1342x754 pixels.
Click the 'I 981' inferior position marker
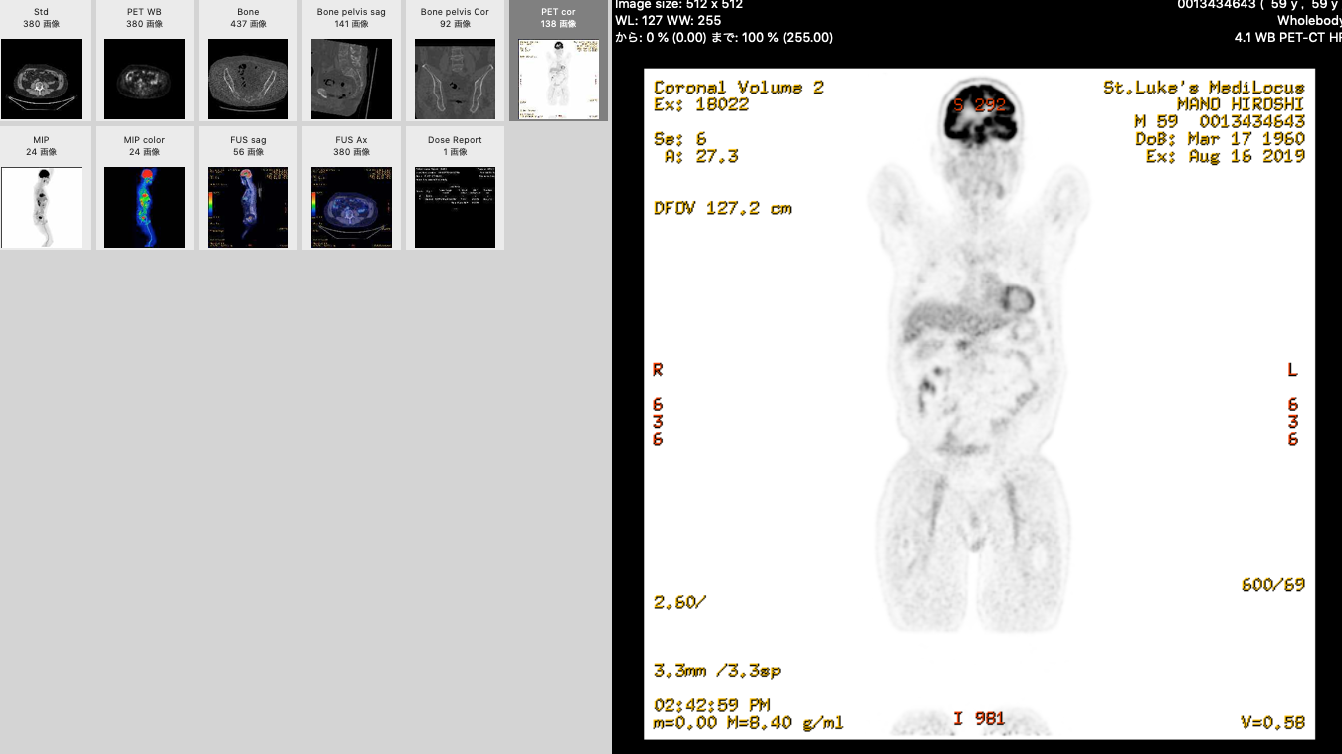(979, 719)
